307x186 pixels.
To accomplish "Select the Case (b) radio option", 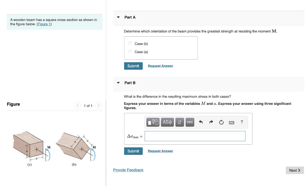I will point(130,43).
